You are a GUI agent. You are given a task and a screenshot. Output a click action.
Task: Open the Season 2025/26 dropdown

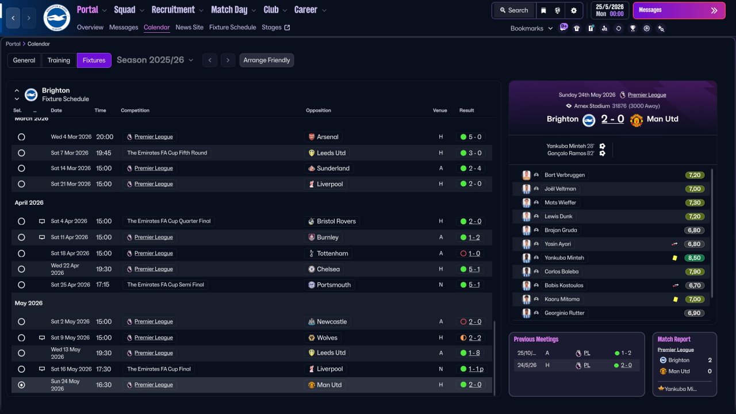pyautogui.click(x=155, y=60)
